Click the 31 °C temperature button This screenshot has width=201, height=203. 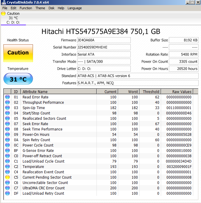point(18,79)
